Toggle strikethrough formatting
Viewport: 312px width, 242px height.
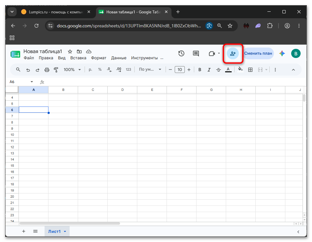point(219,69)
